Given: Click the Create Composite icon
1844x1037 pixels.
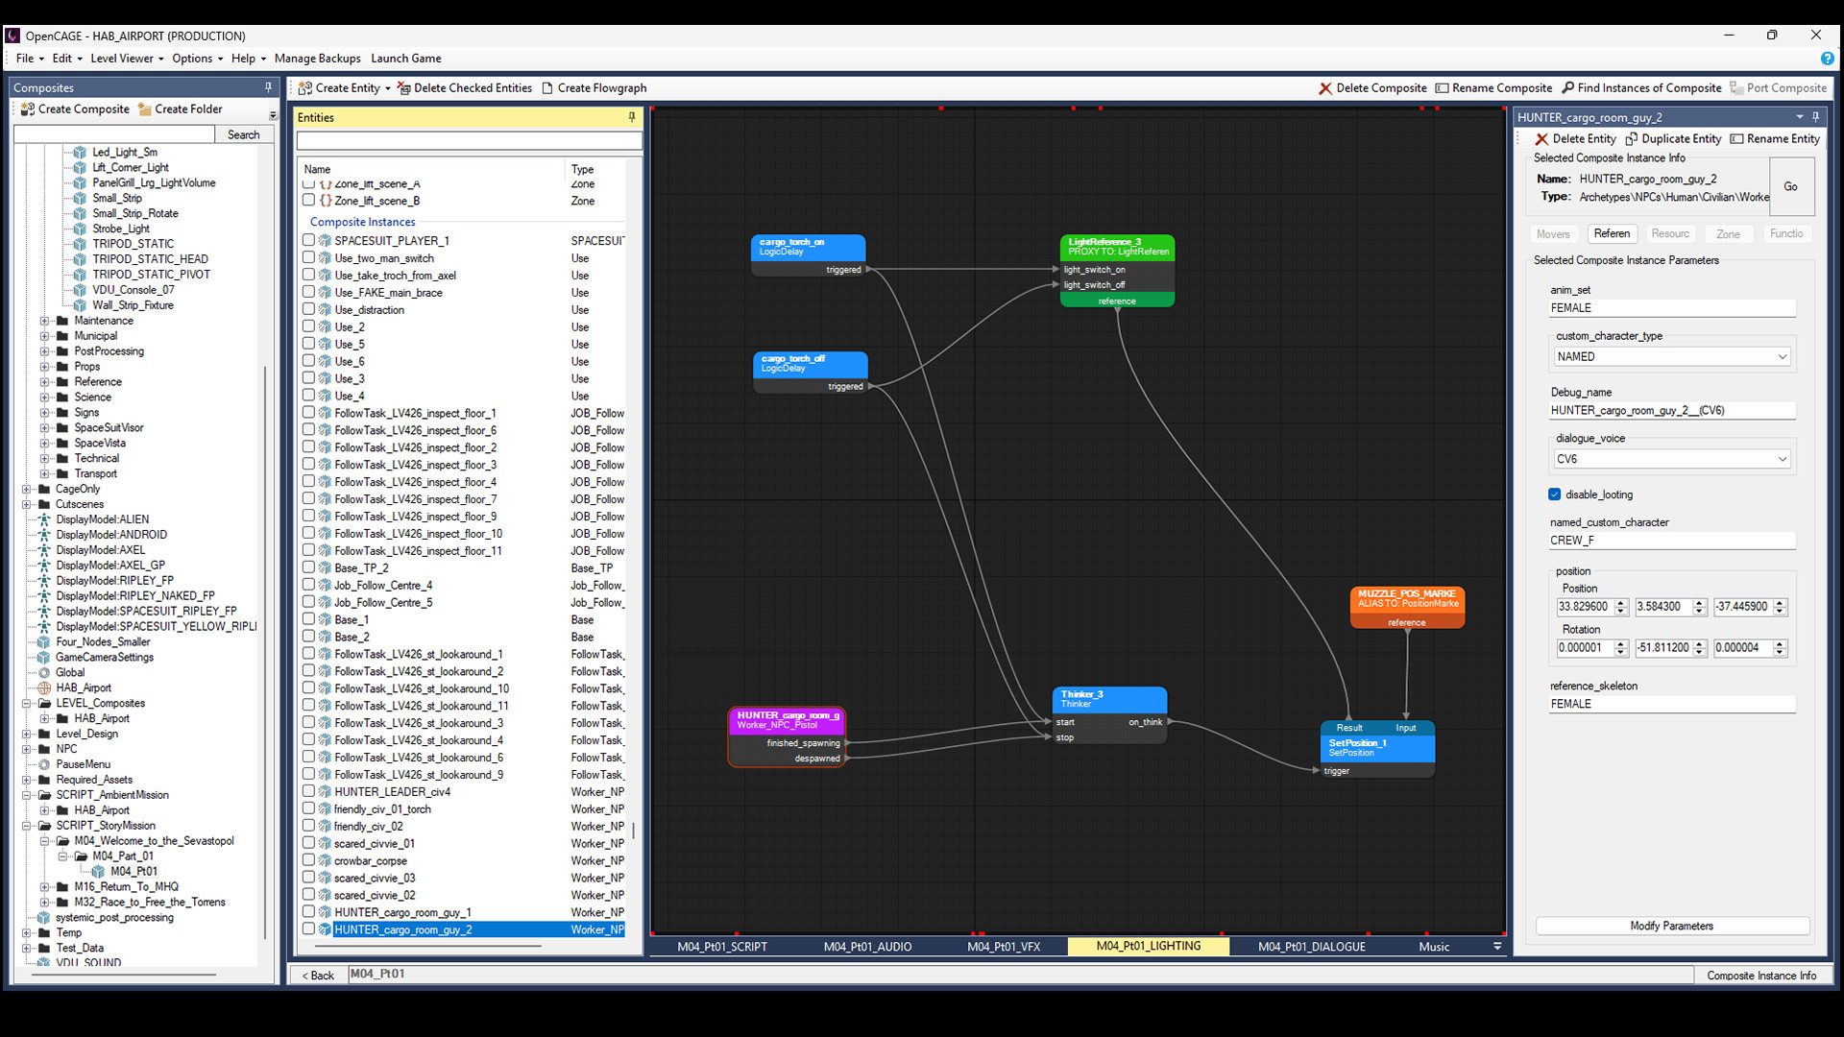Looking at the screenshot, I should 28,109.
